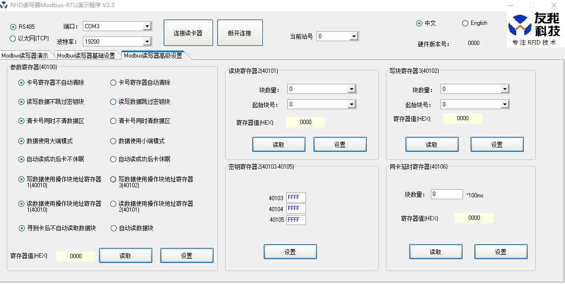565x284 pixels.
Task: Click the 连接读卡器 button
Action: 189,32
